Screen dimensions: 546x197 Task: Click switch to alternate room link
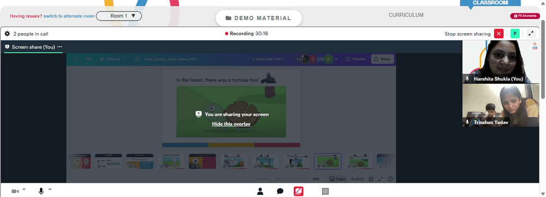coord(69,16)
